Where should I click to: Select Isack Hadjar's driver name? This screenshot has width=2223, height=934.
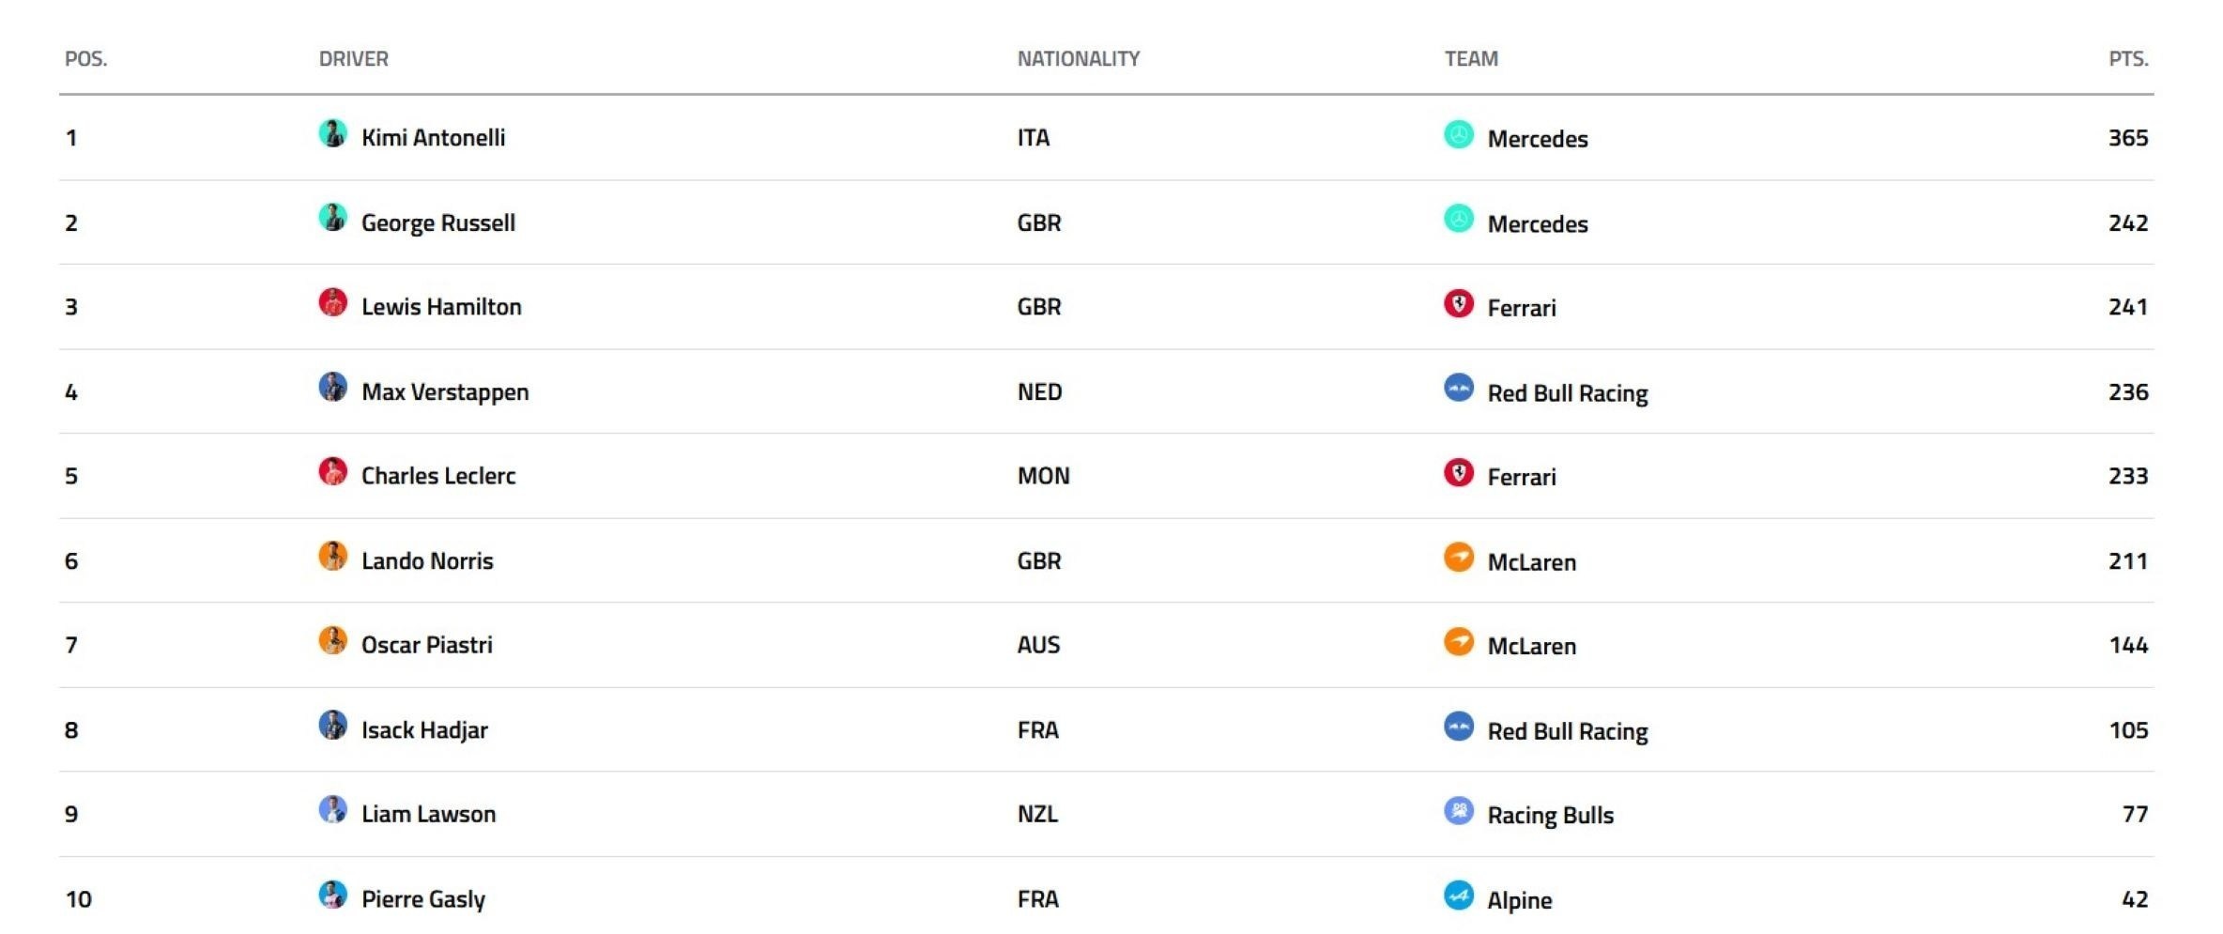tap(424, 730)
